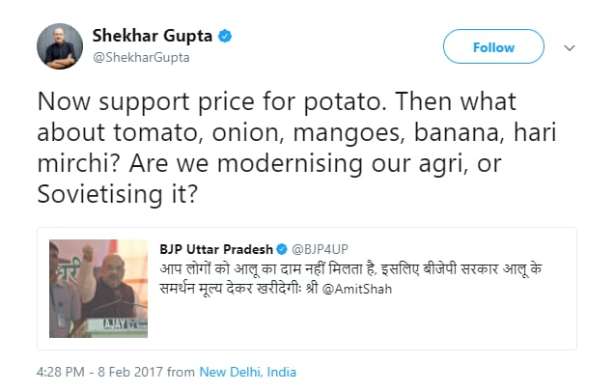Open the tweet options chevron menu
The image size is (614, 392).
[569, 47]
